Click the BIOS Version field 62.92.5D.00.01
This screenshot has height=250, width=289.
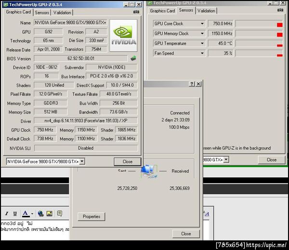(80, 58)
